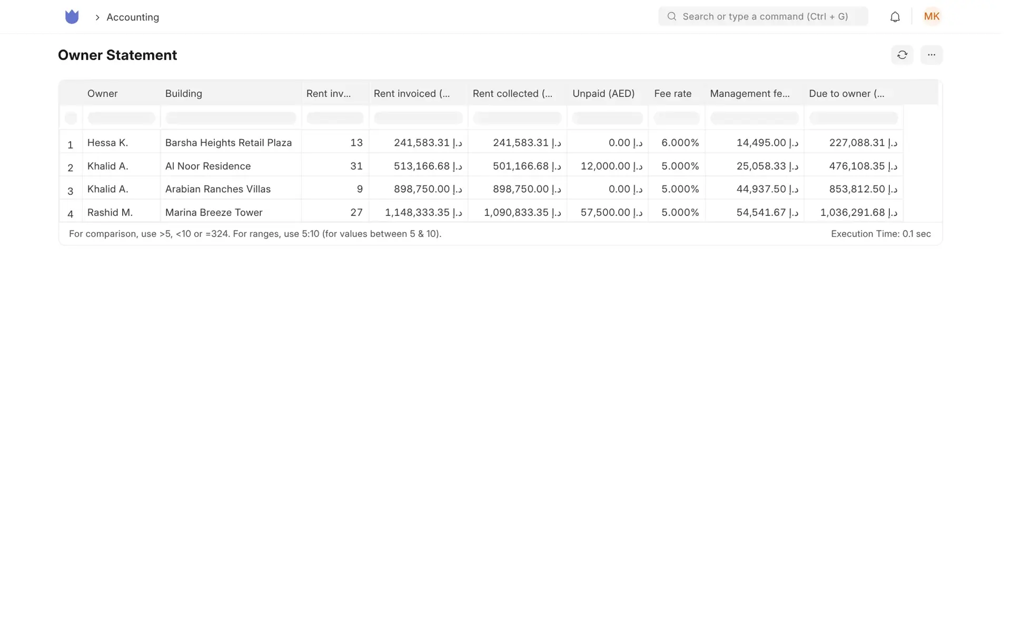
Task: Click the Rent collected column header
Action: tap(517, 93)
